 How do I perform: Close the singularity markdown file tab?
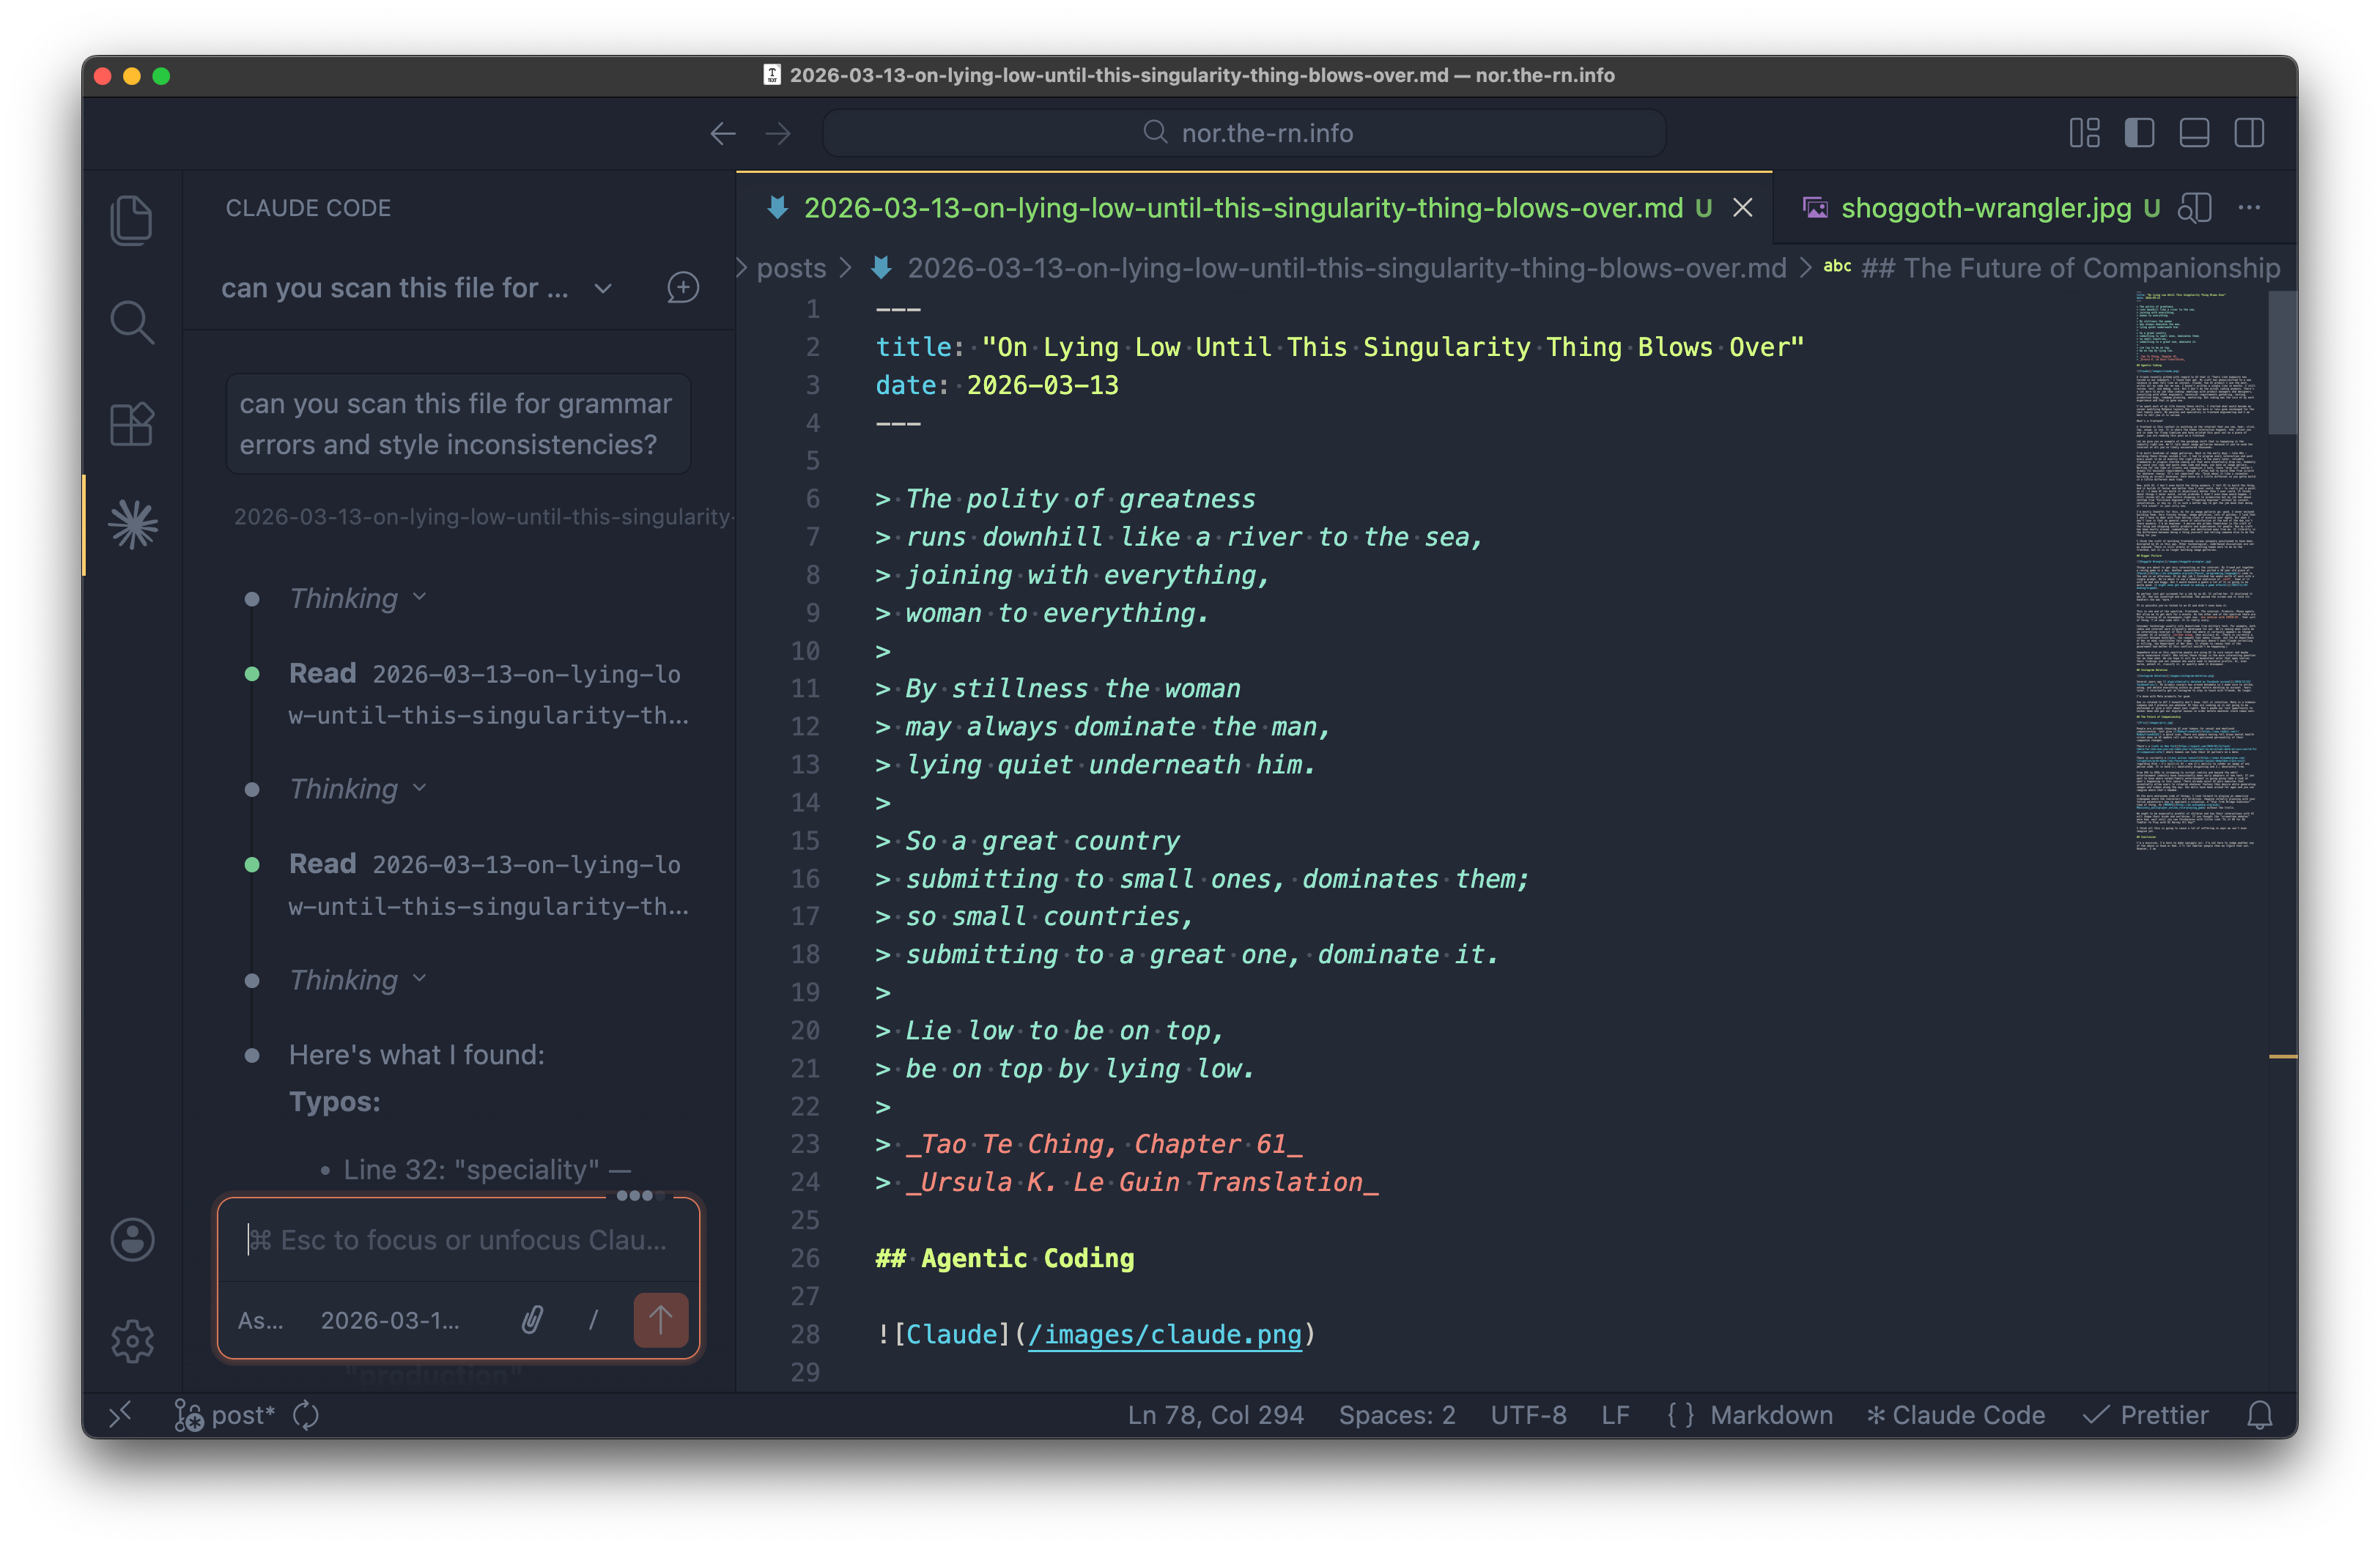pyautogui.click(x=1742, y=208)
